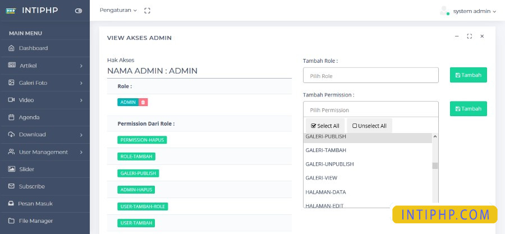Click Tambah button next to Pilih Permission
The width and height of the screenshot is (505, 234).
(468, 109)
